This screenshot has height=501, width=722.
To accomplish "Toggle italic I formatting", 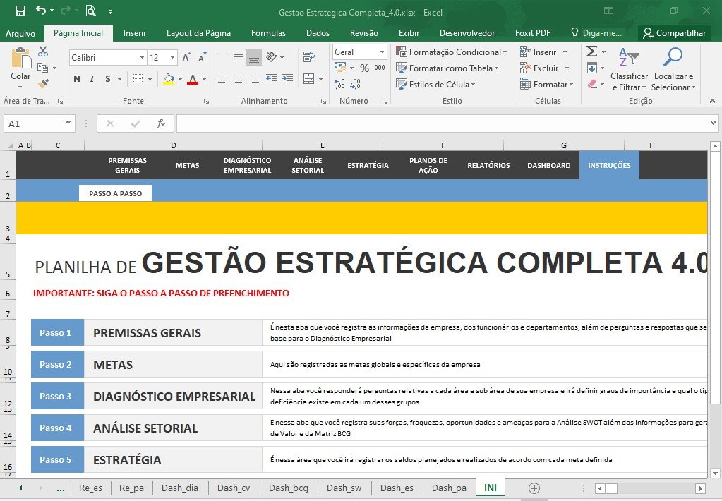I will click(x=92, y=79).
